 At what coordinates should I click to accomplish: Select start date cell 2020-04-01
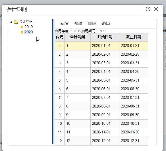click(105, 72)
